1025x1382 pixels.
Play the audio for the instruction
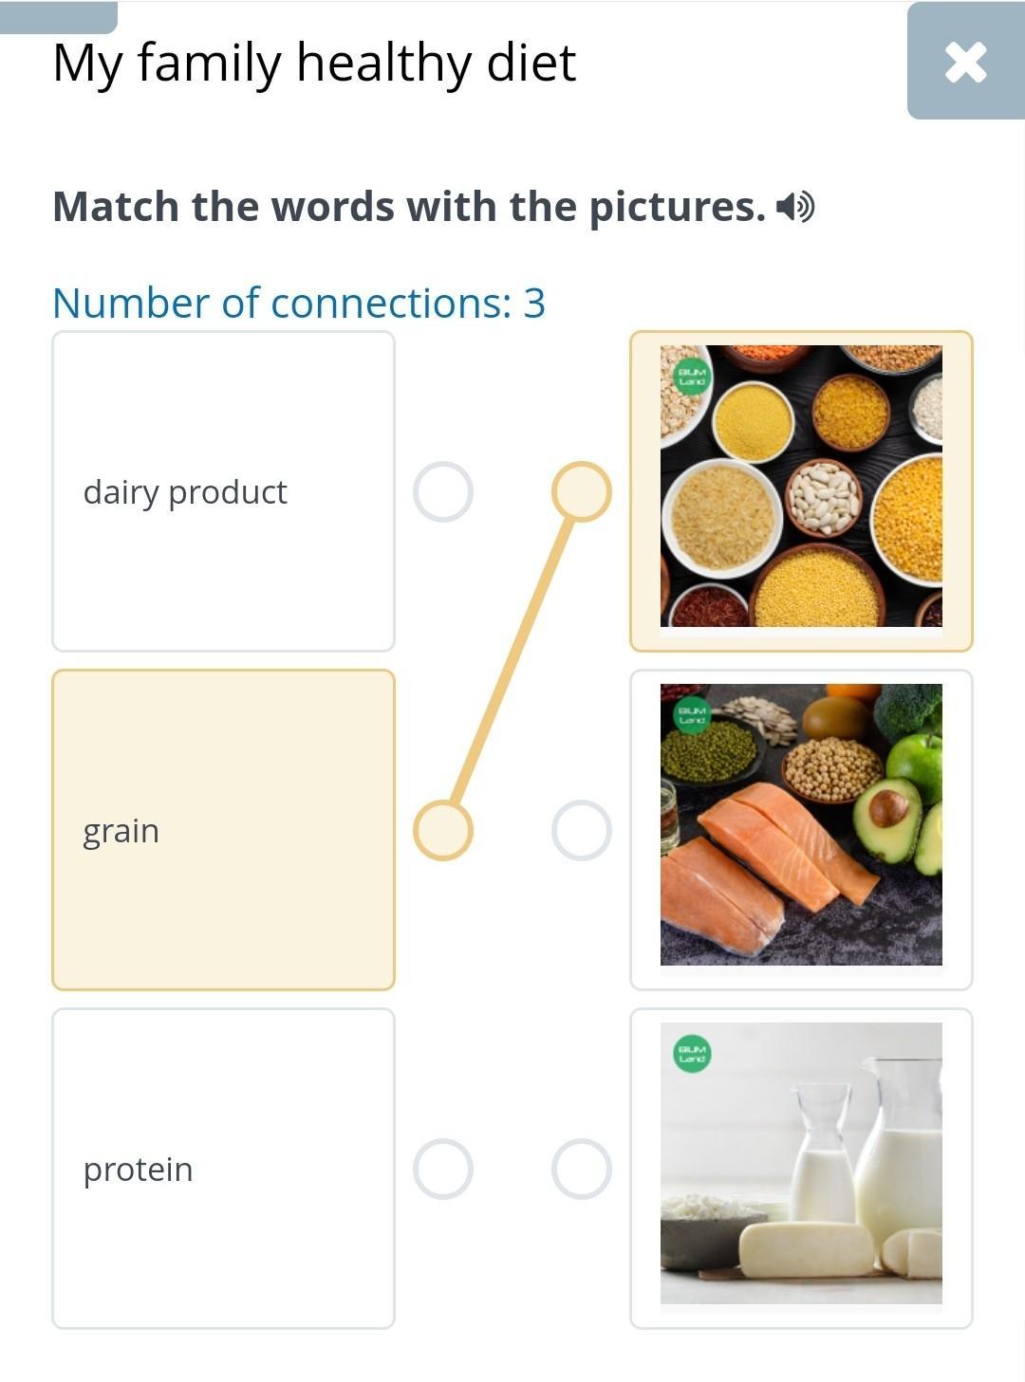795,206
